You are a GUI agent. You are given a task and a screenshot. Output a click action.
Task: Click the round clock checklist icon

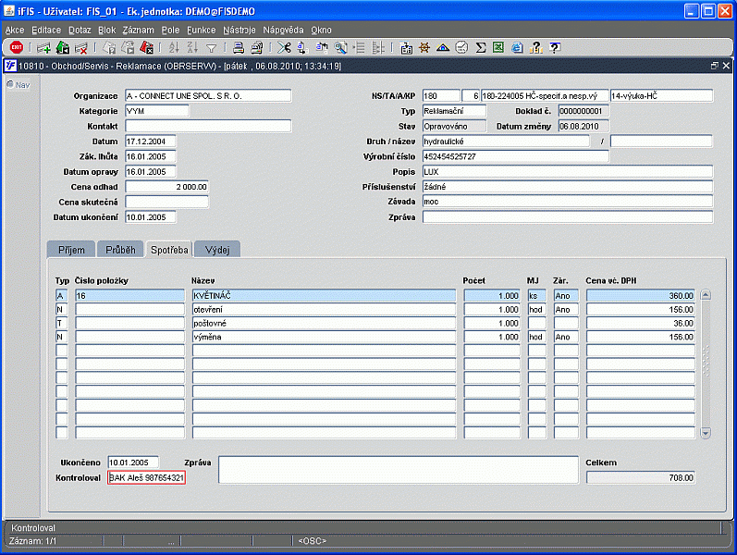461,47
